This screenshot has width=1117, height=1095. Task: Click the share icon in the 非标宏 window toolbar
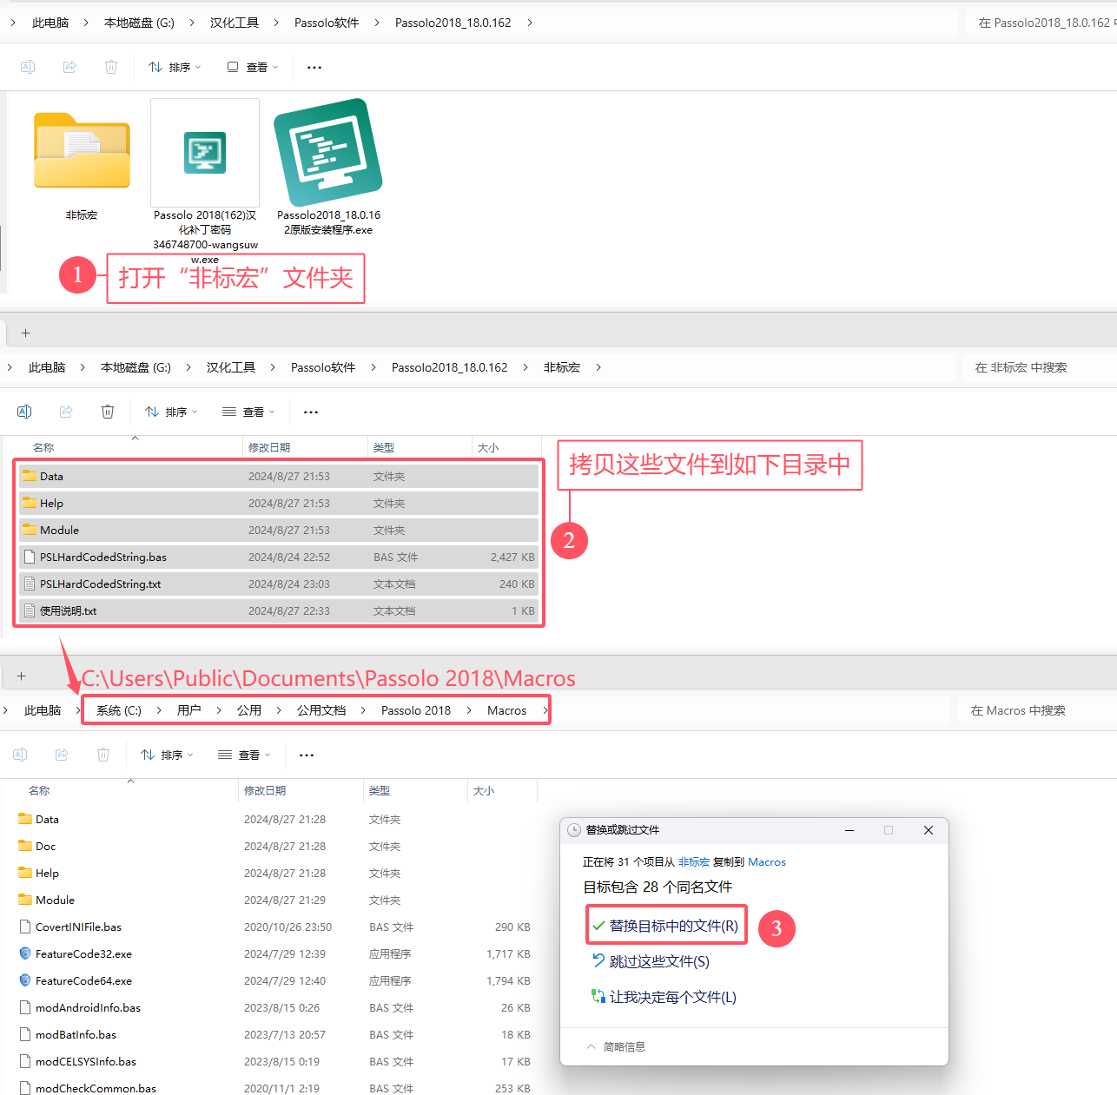(x=66, y=412)
